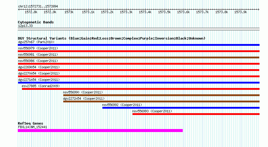
Task: Click the 1573.6k ruler tick label
Action: 183,12
